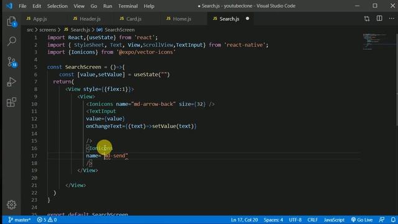Image resolution: width=398 pixels, height=224 pixels.
Task: Click line number 5 in gutter
Action: 35,67
